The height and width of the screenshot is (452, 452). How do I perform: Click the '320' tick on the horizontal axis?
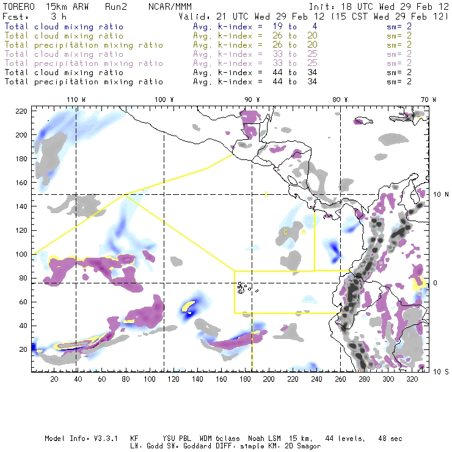point(412,379)
